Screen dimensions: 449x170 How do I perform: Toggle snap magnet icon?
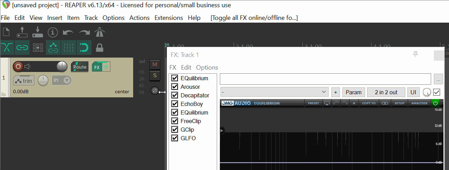(84, 48)
